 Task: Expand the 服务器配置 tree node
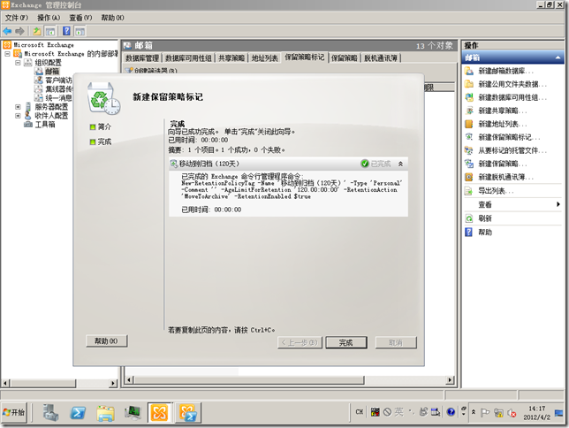17,106
